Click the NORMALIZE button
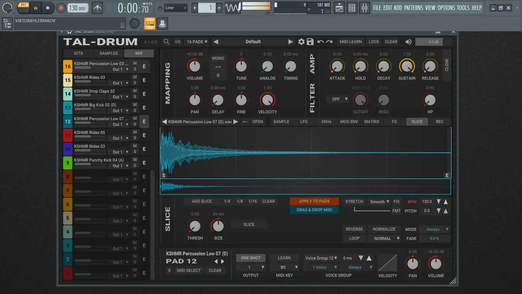Image resolution: width=522 pixels, height=294 pixels. [x=384, y=229]
